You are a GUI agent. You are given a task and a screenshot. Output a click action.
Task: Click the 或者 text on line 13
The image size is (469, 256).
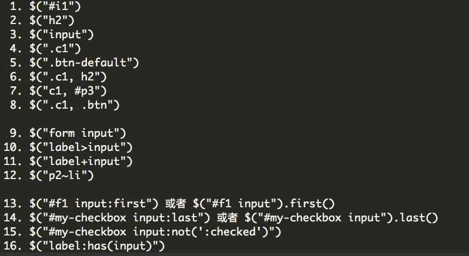point(175,204)
